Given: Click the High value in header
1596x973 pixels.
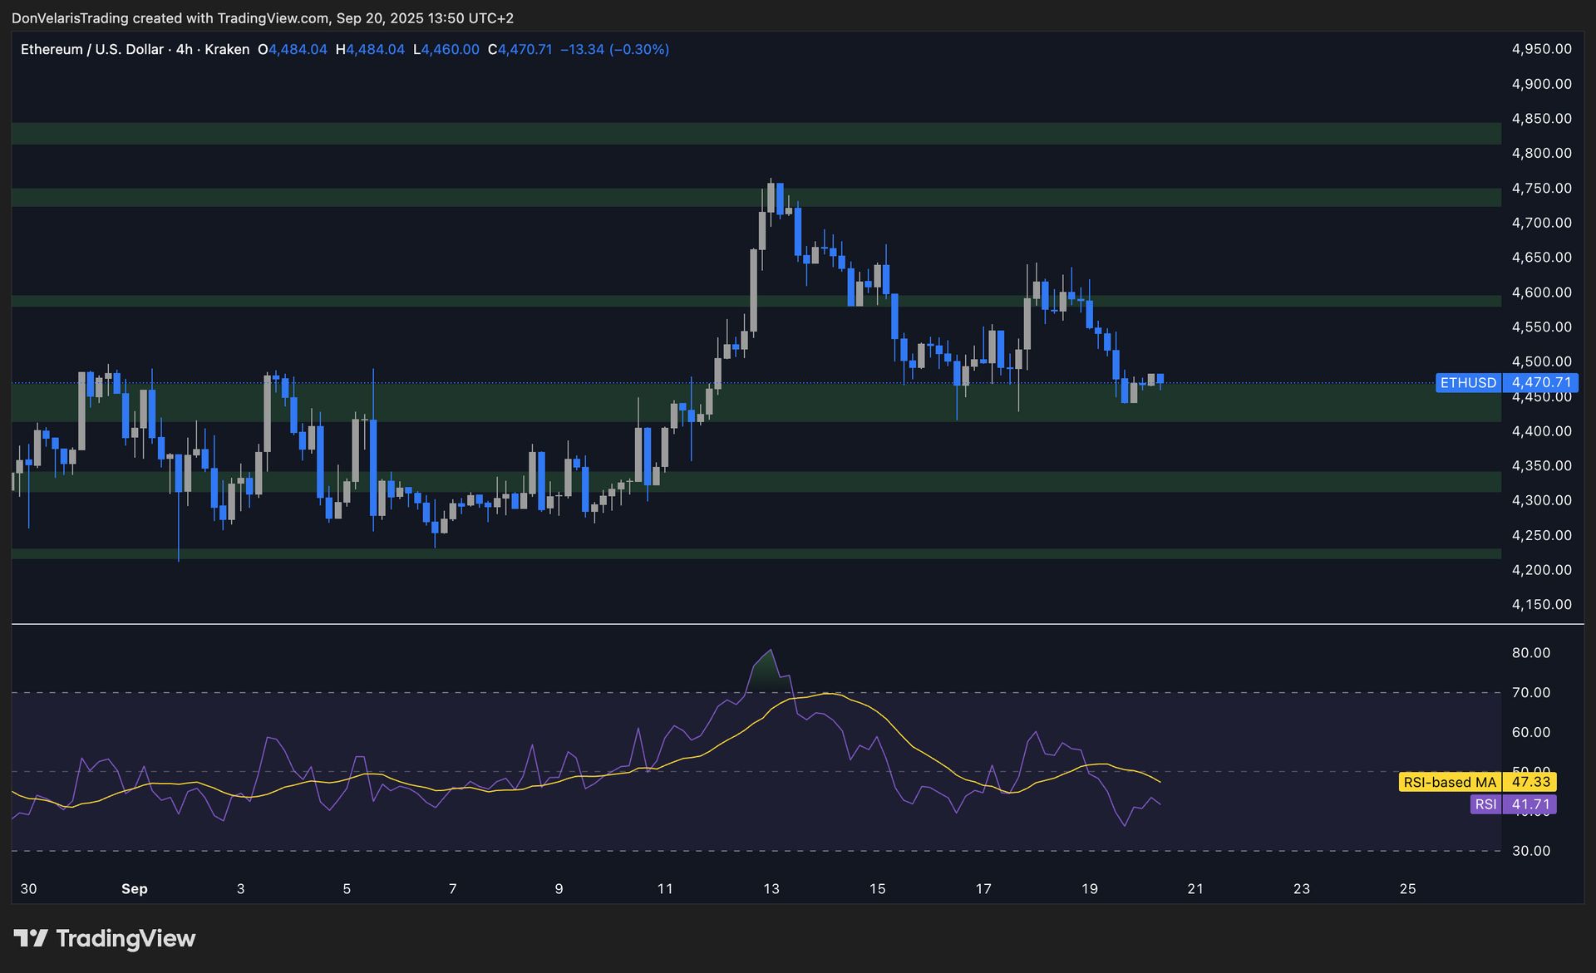Looking at the screenshot, I should [375, 50].
